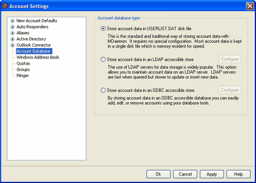Screen dimensions: 256x183
Task: Select ODBC accessible store option
Action: coord(103,90)
